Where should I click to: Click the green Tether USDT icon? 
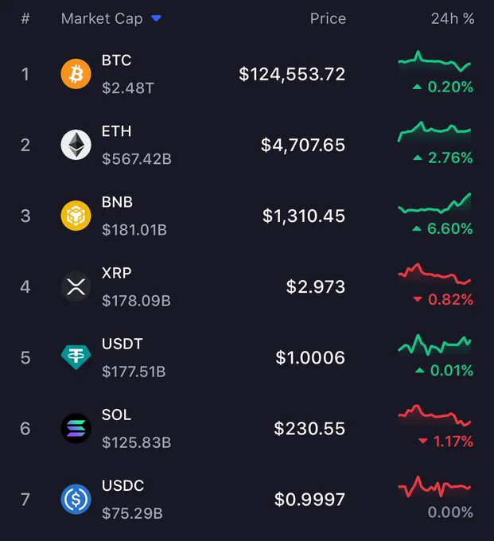(x=76, y=357)
